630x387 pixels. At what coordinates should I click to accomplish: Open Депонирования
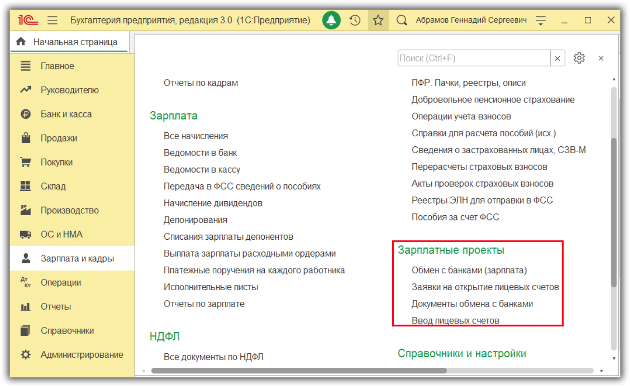195,220
